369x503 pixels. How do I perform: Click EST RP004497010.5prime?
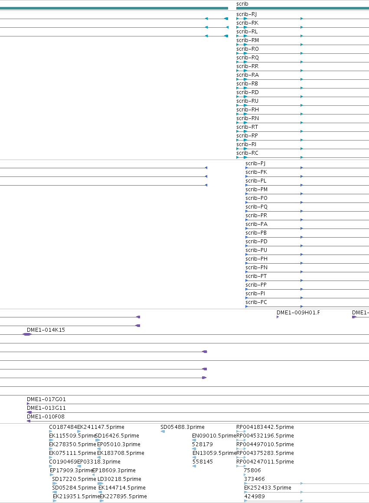tap(265, 444)
